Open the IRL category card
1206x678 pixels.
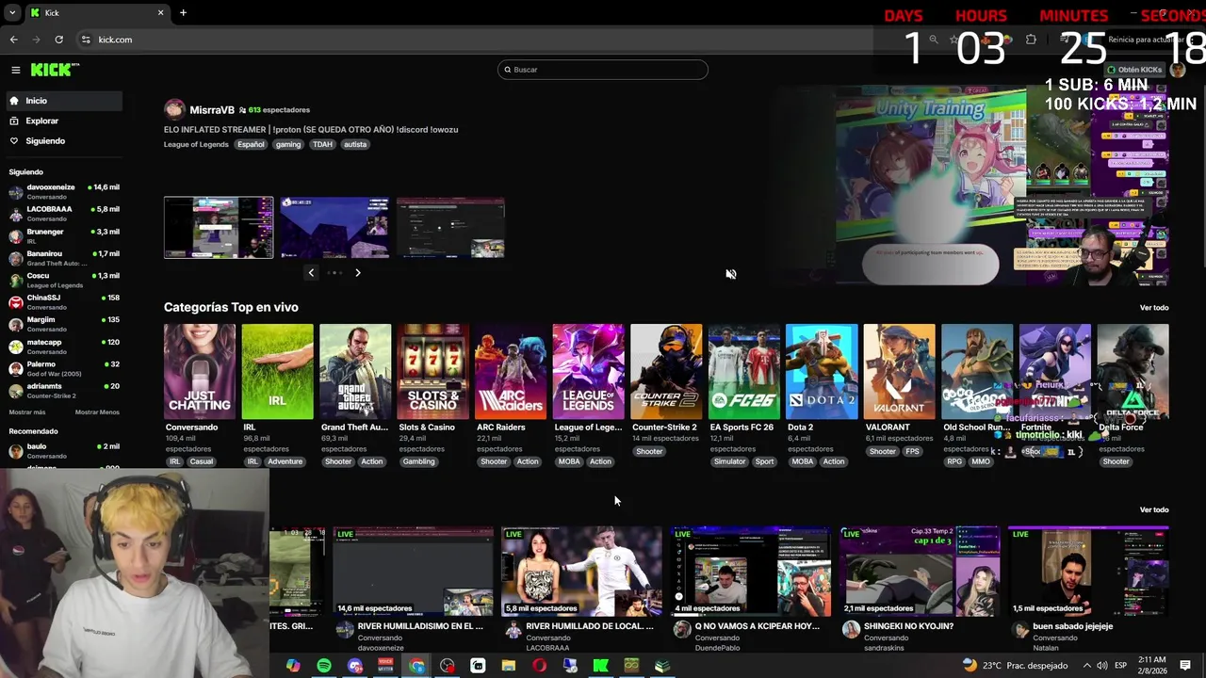click(277, 371)
